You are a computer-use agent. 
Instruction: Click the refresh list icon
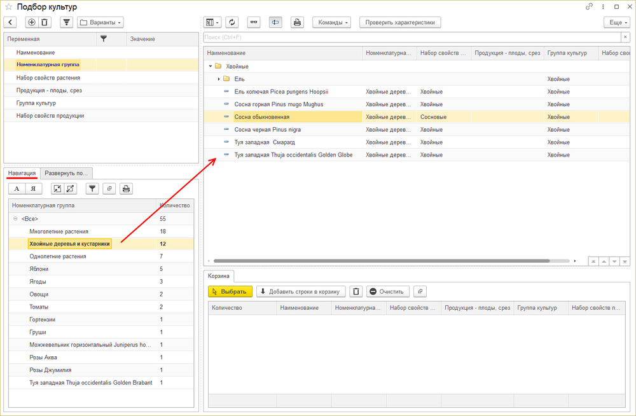click(232, 22)
